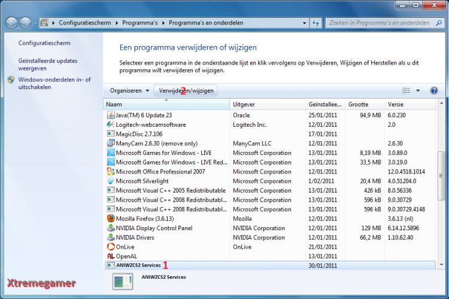Image resolution: width=449 pixels, height=299 pixels.
Task: Click the Logitech-webcamsoftware program icon
Action: click(x=111, y=124)
